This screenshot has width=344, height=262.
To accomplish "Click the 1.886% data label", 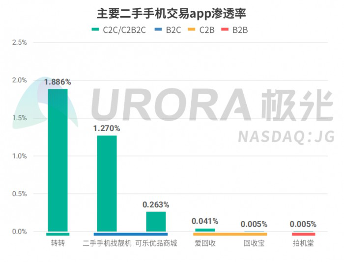I will coord(57,82).
